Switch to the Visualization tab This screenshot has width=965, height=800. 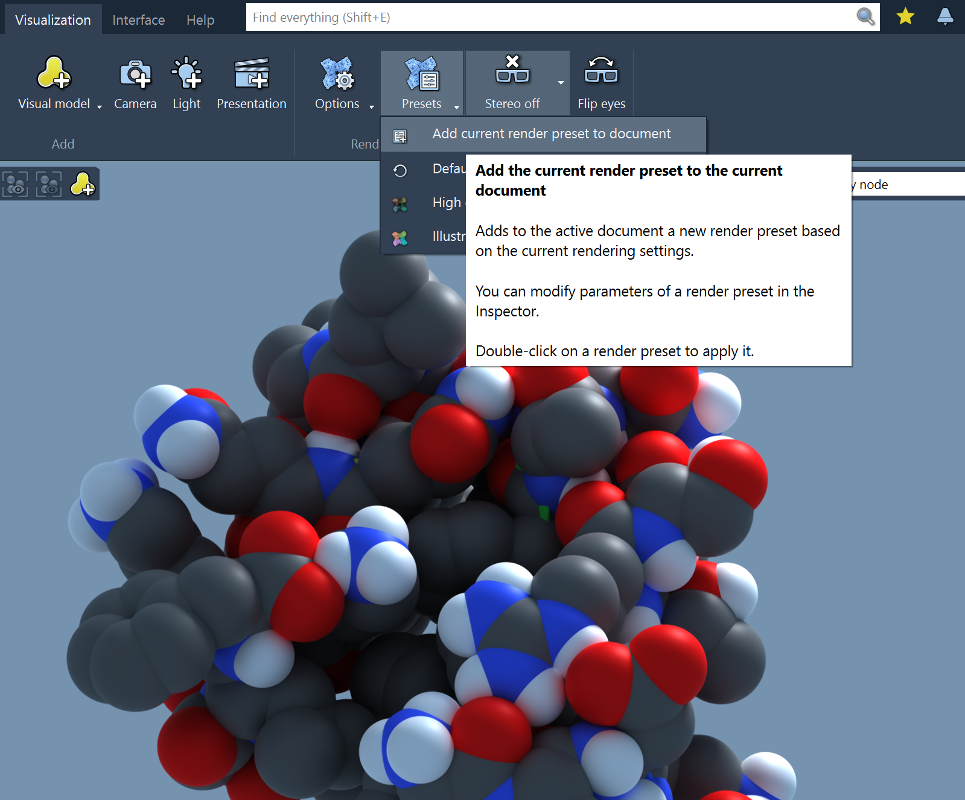pyautogui.click(x=53, y=20)
